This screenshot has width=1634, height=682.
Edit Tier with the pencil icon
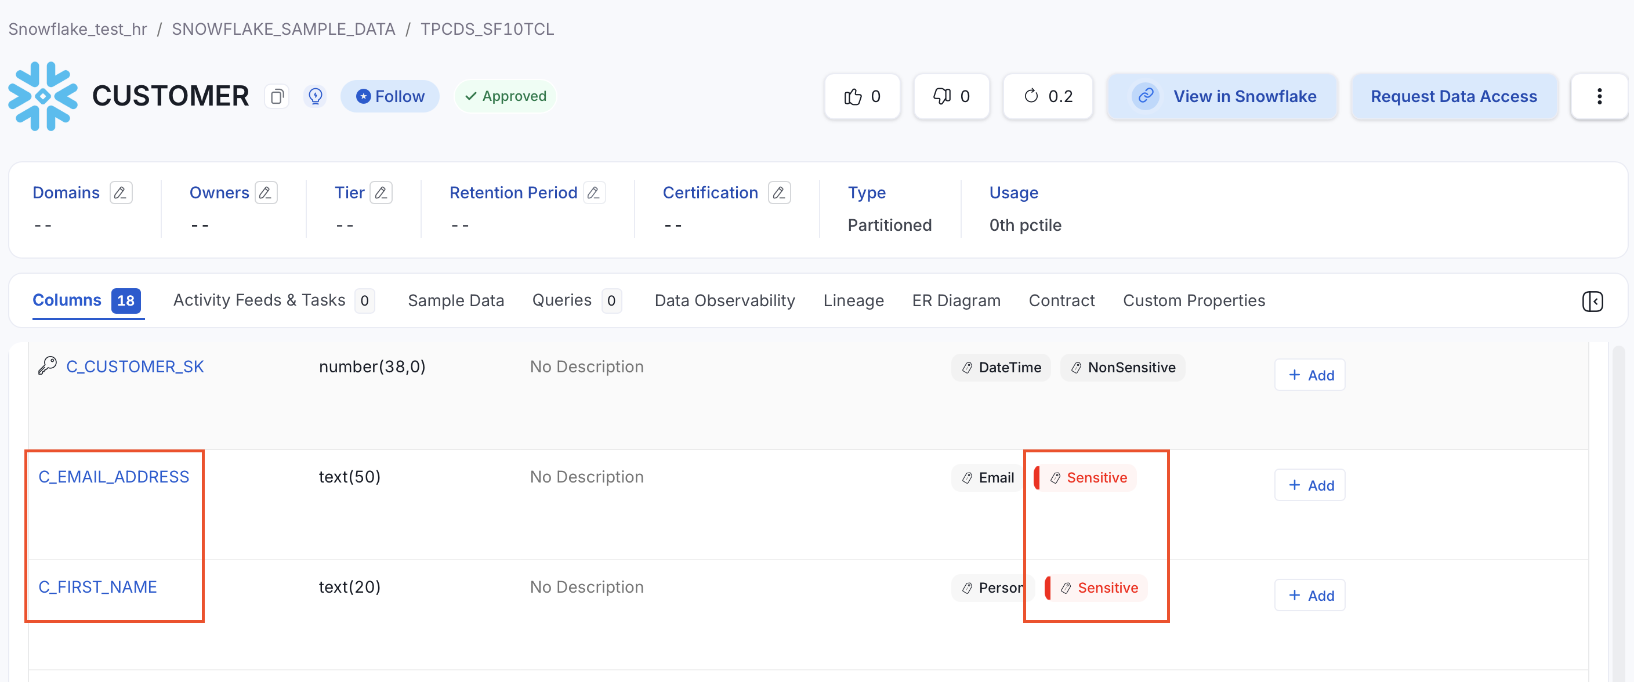pyautogui.click(x=381, y=192)
